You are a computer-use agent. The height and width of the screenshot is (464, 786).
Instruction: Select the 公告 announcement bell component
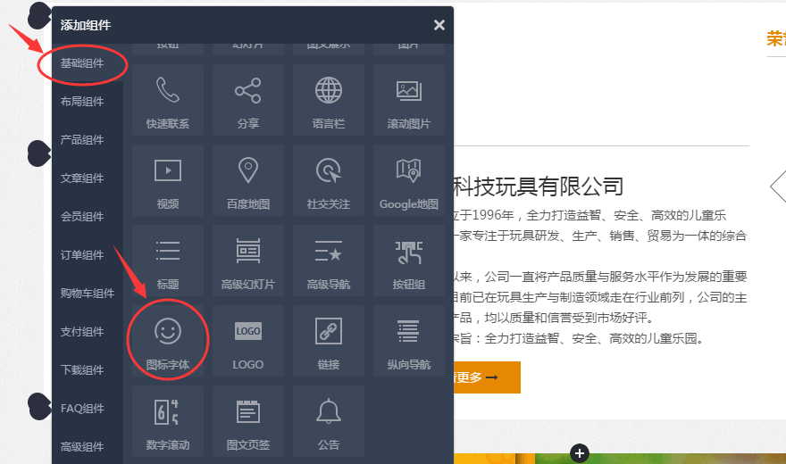[x=329, y=421]
